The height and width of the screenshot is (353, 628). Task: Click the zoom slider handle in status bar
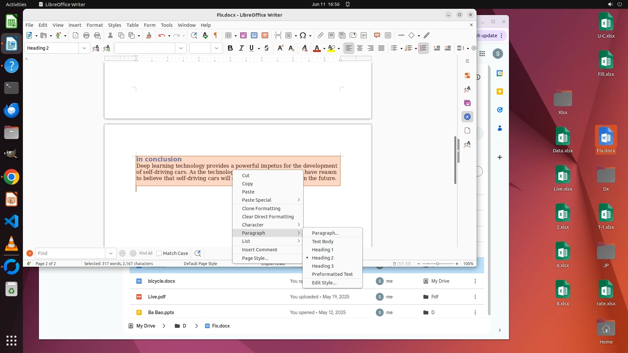pos(437,264)
